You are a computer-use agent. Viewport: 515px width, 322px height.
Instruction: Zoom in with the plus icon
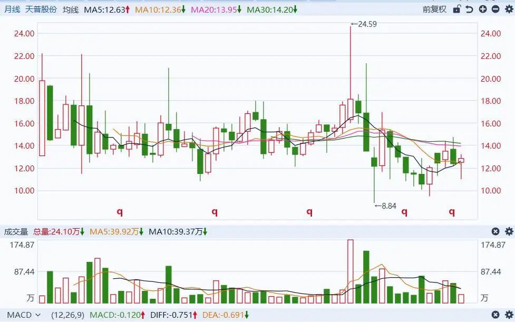coord(482,9)
